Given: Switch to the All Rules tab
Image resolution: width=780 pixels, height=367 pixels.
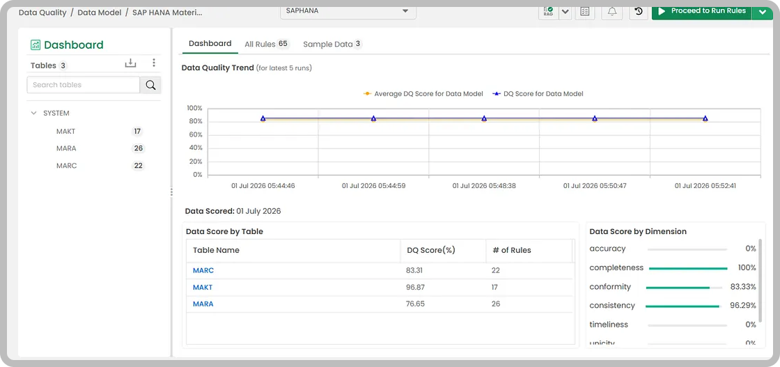Looking at the screenshot, I should (266, 45).
